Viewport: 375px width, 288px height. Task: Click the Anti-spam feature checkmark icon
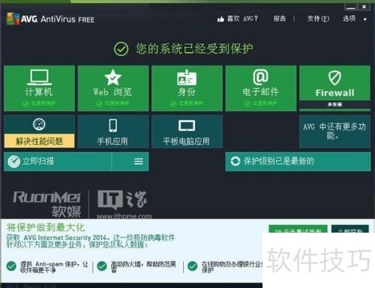click(x=11, y=266)
